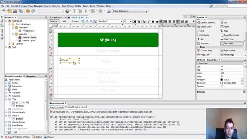Click the Designer view button
This screenshot has width=247, height=139.
click(x=54, y=22)
